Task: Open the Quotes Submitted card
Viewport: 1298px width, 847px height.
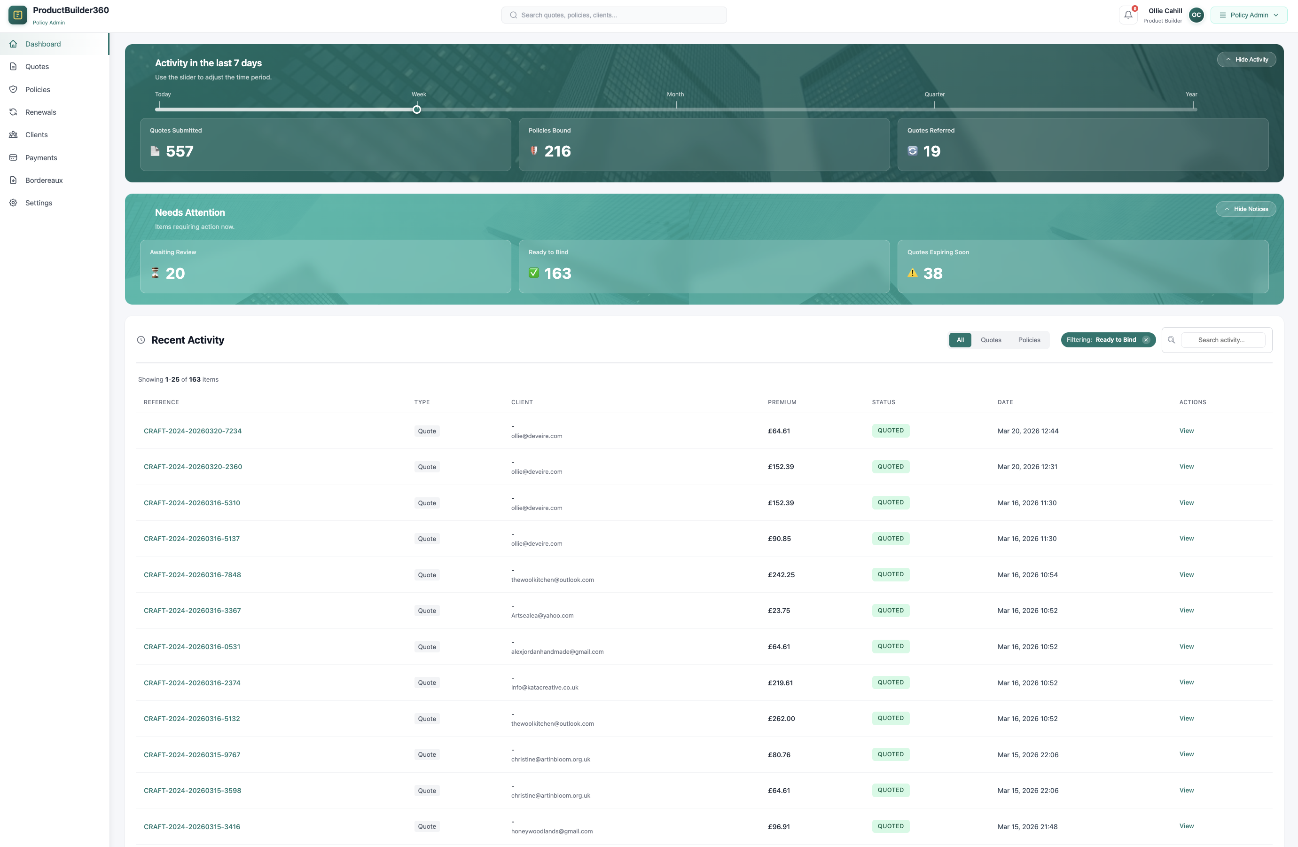Action: click(x=325, y=144)
